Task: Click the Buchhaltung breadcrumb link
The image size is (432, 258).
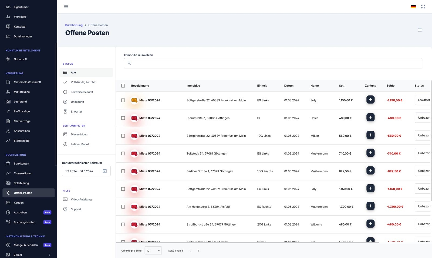Action: coord(74,25)
